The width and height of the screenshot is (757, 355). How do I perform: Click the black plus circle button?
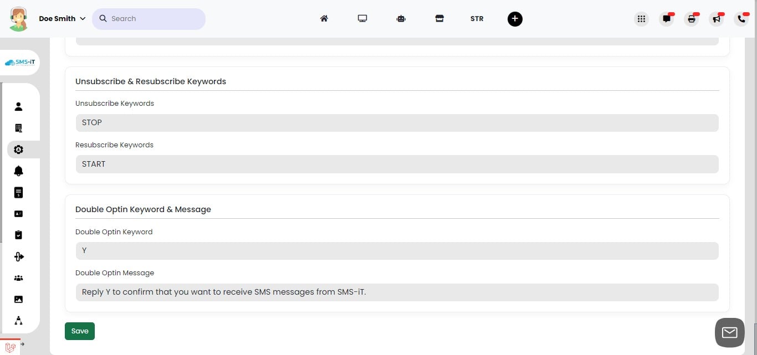click(x=515, y=19)
